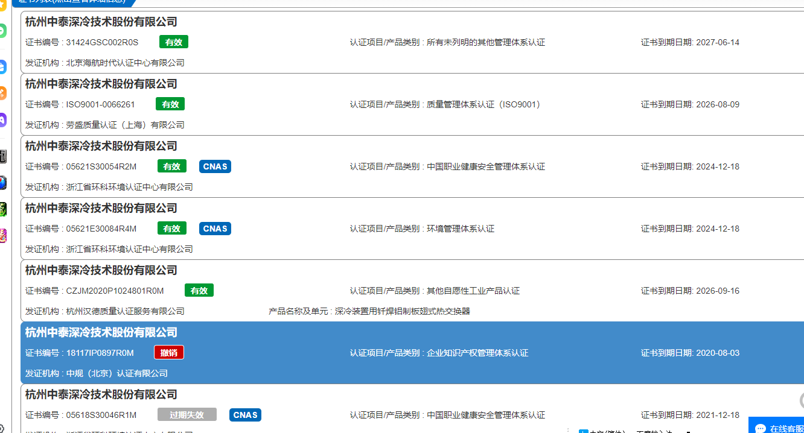Click category 环境管理体系认证
Screen dimensions: 804x433
461,229
